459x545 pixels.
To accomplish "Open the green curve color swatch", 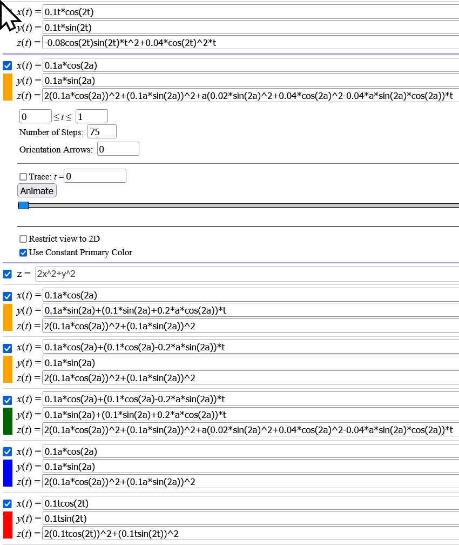I will [x=8, y=422].
